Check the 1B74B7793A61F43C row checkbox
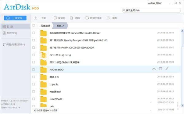Screen dimensions: 184x114 click(x=33, y=47)
